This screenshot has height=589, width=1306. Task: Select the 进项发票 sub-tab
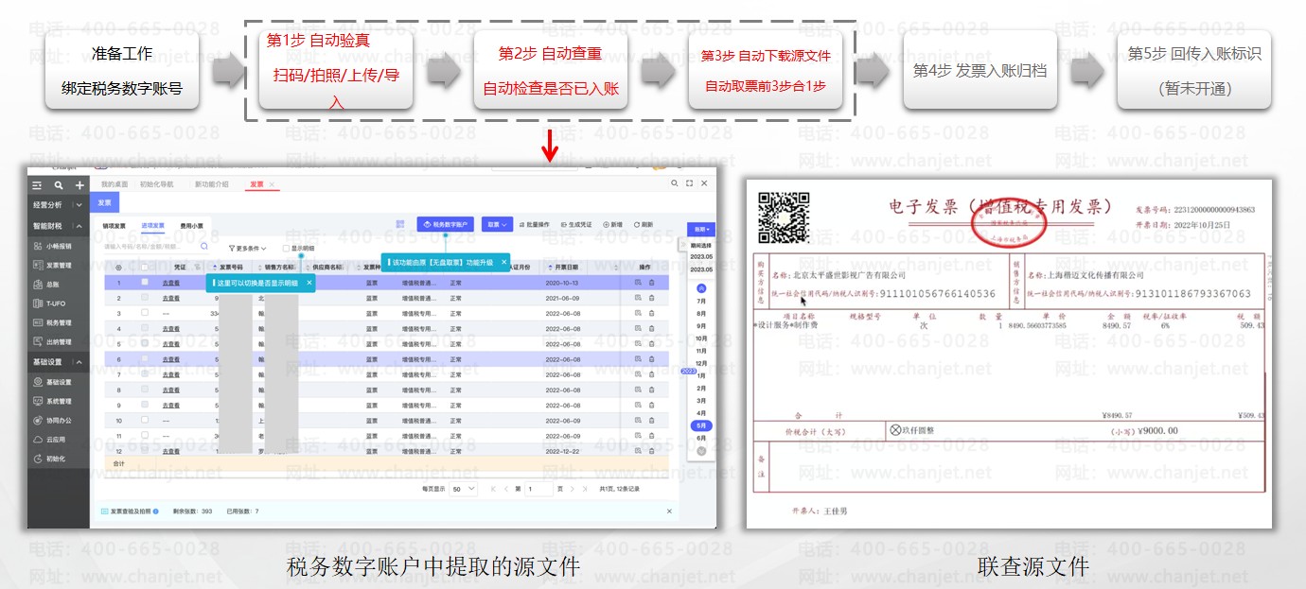coord(152,226)
